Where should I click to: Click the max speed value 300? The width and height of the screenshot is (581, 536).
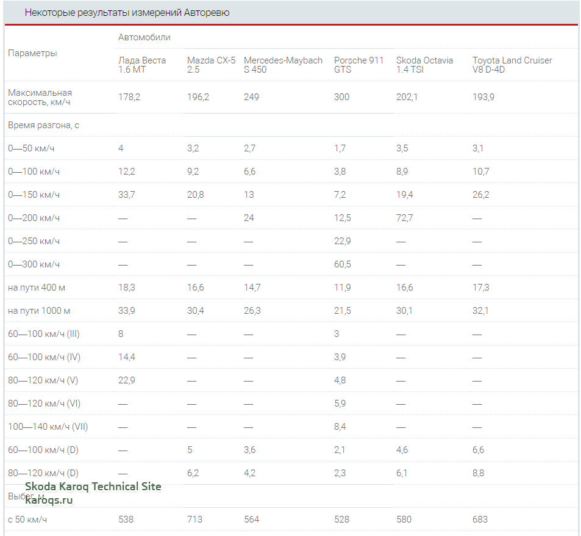click(341, 97)
